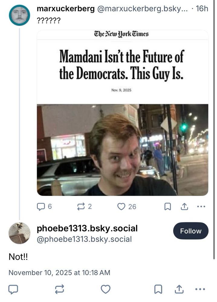Repost marxuckerberg's post

coord(81,207)
